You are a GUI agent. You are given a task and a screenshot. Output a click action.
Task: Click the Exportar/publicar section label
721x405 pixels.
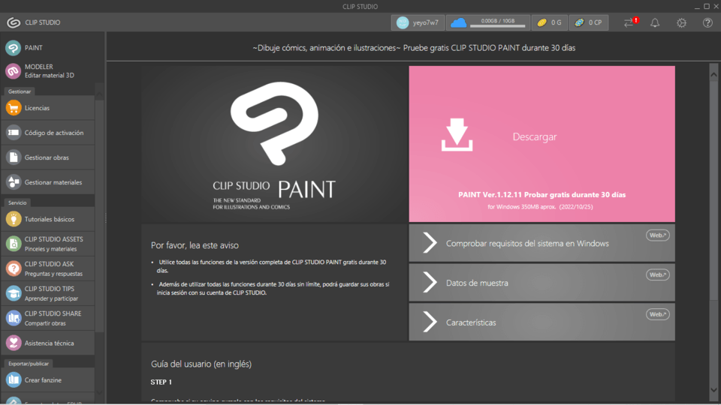coord(28,363)
